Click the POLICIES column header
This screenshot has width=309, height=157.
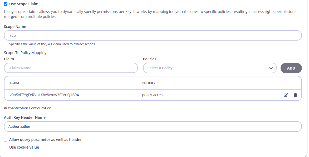[149, 83]
